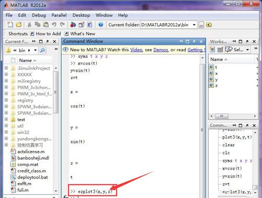Image resolution: width=262 pixels, height=198 pixels.
Task: Open the Workspace Sel... plot dropdown
Action: (x=247, y=50)
